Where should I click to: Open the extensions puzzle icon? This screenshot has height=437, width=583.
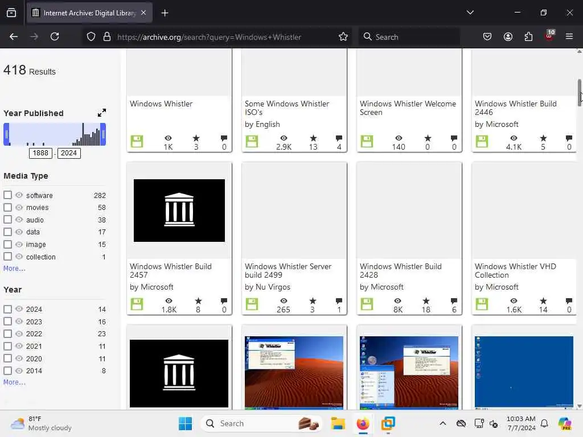528,36
